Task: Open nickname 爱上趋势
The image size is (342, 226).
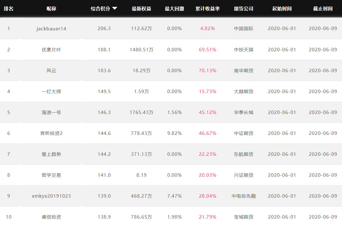Action: 51,154
